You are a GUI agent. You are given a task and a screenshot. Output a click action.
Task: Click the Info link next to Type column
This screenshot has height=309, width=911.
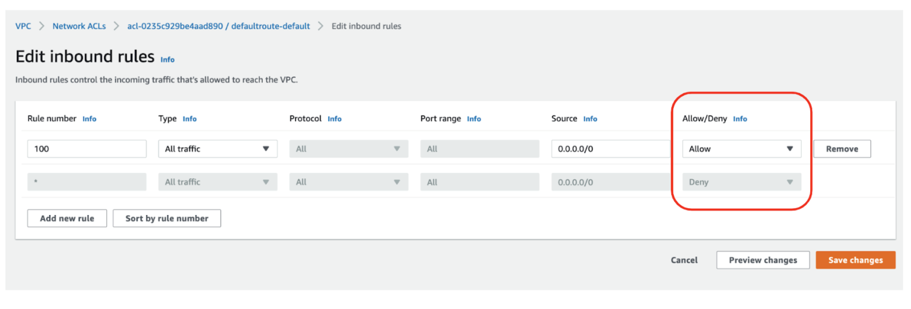(x=190, y=119)
